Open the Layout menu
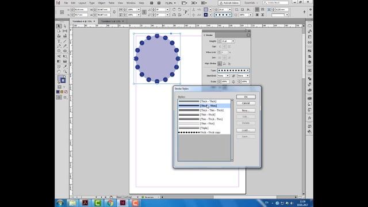 [82, 3]
